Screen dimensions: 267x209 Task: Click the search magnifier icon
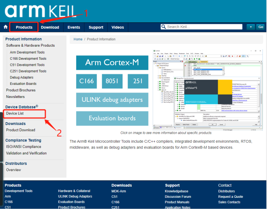coord(163,27)
